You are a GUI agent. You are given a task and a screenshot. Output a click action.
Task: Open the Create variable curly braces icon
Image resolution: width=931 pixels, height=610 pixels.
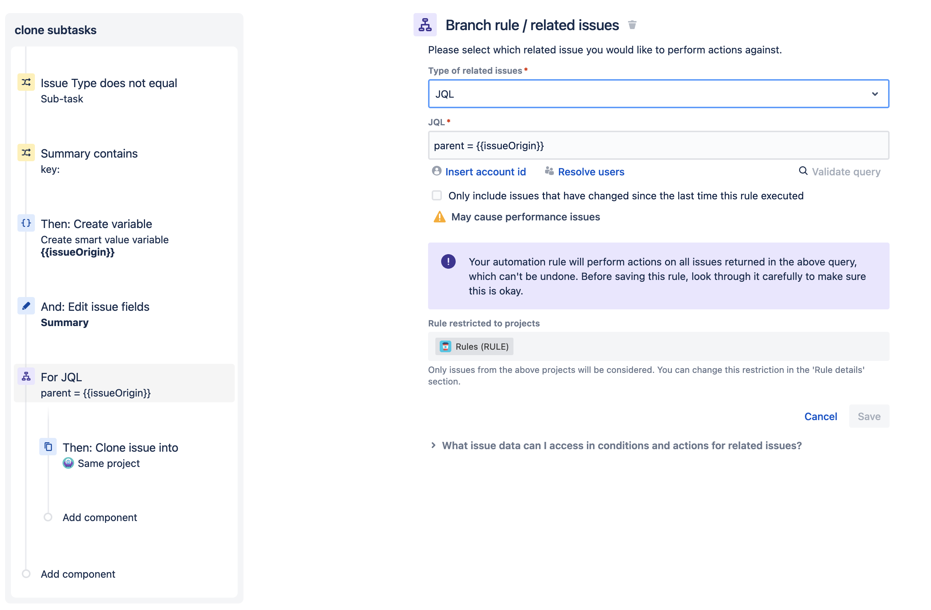coord(26,223)
